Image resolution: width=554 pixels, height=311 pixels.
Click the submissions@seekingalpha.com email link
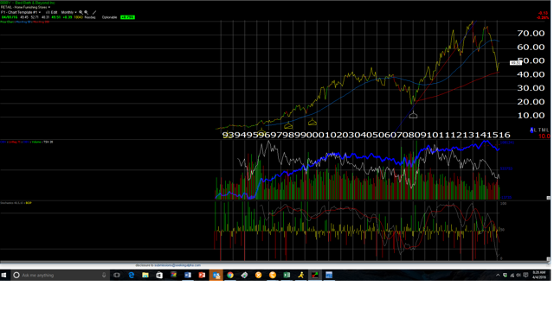(177, 265)
